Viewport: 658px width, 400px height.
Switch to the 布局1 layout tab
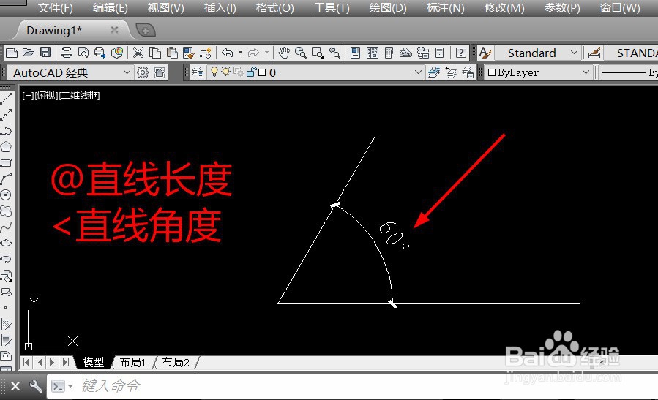click(132, 362)
